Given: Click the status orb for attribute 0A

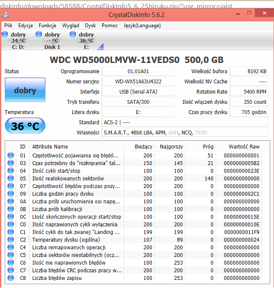Looking at the screenshot, I should [11, 201].
